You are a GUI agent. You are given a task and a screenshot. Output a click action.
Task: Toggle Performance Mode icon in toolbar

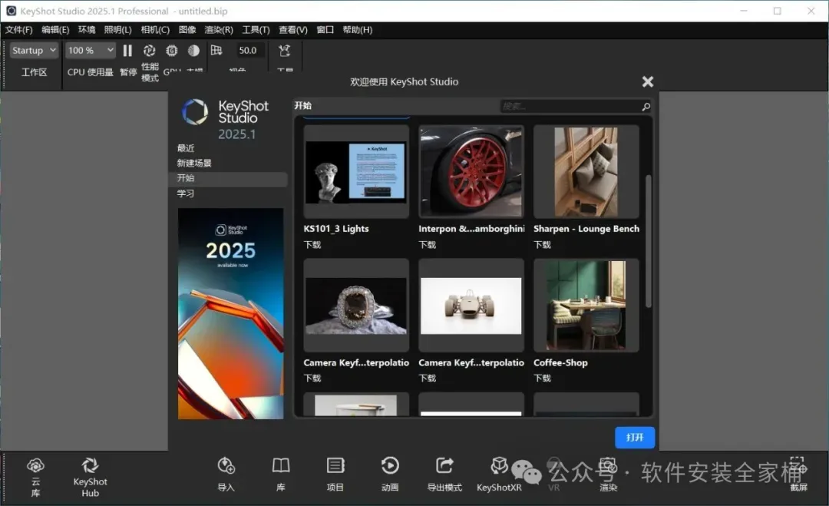pos(150,50)
